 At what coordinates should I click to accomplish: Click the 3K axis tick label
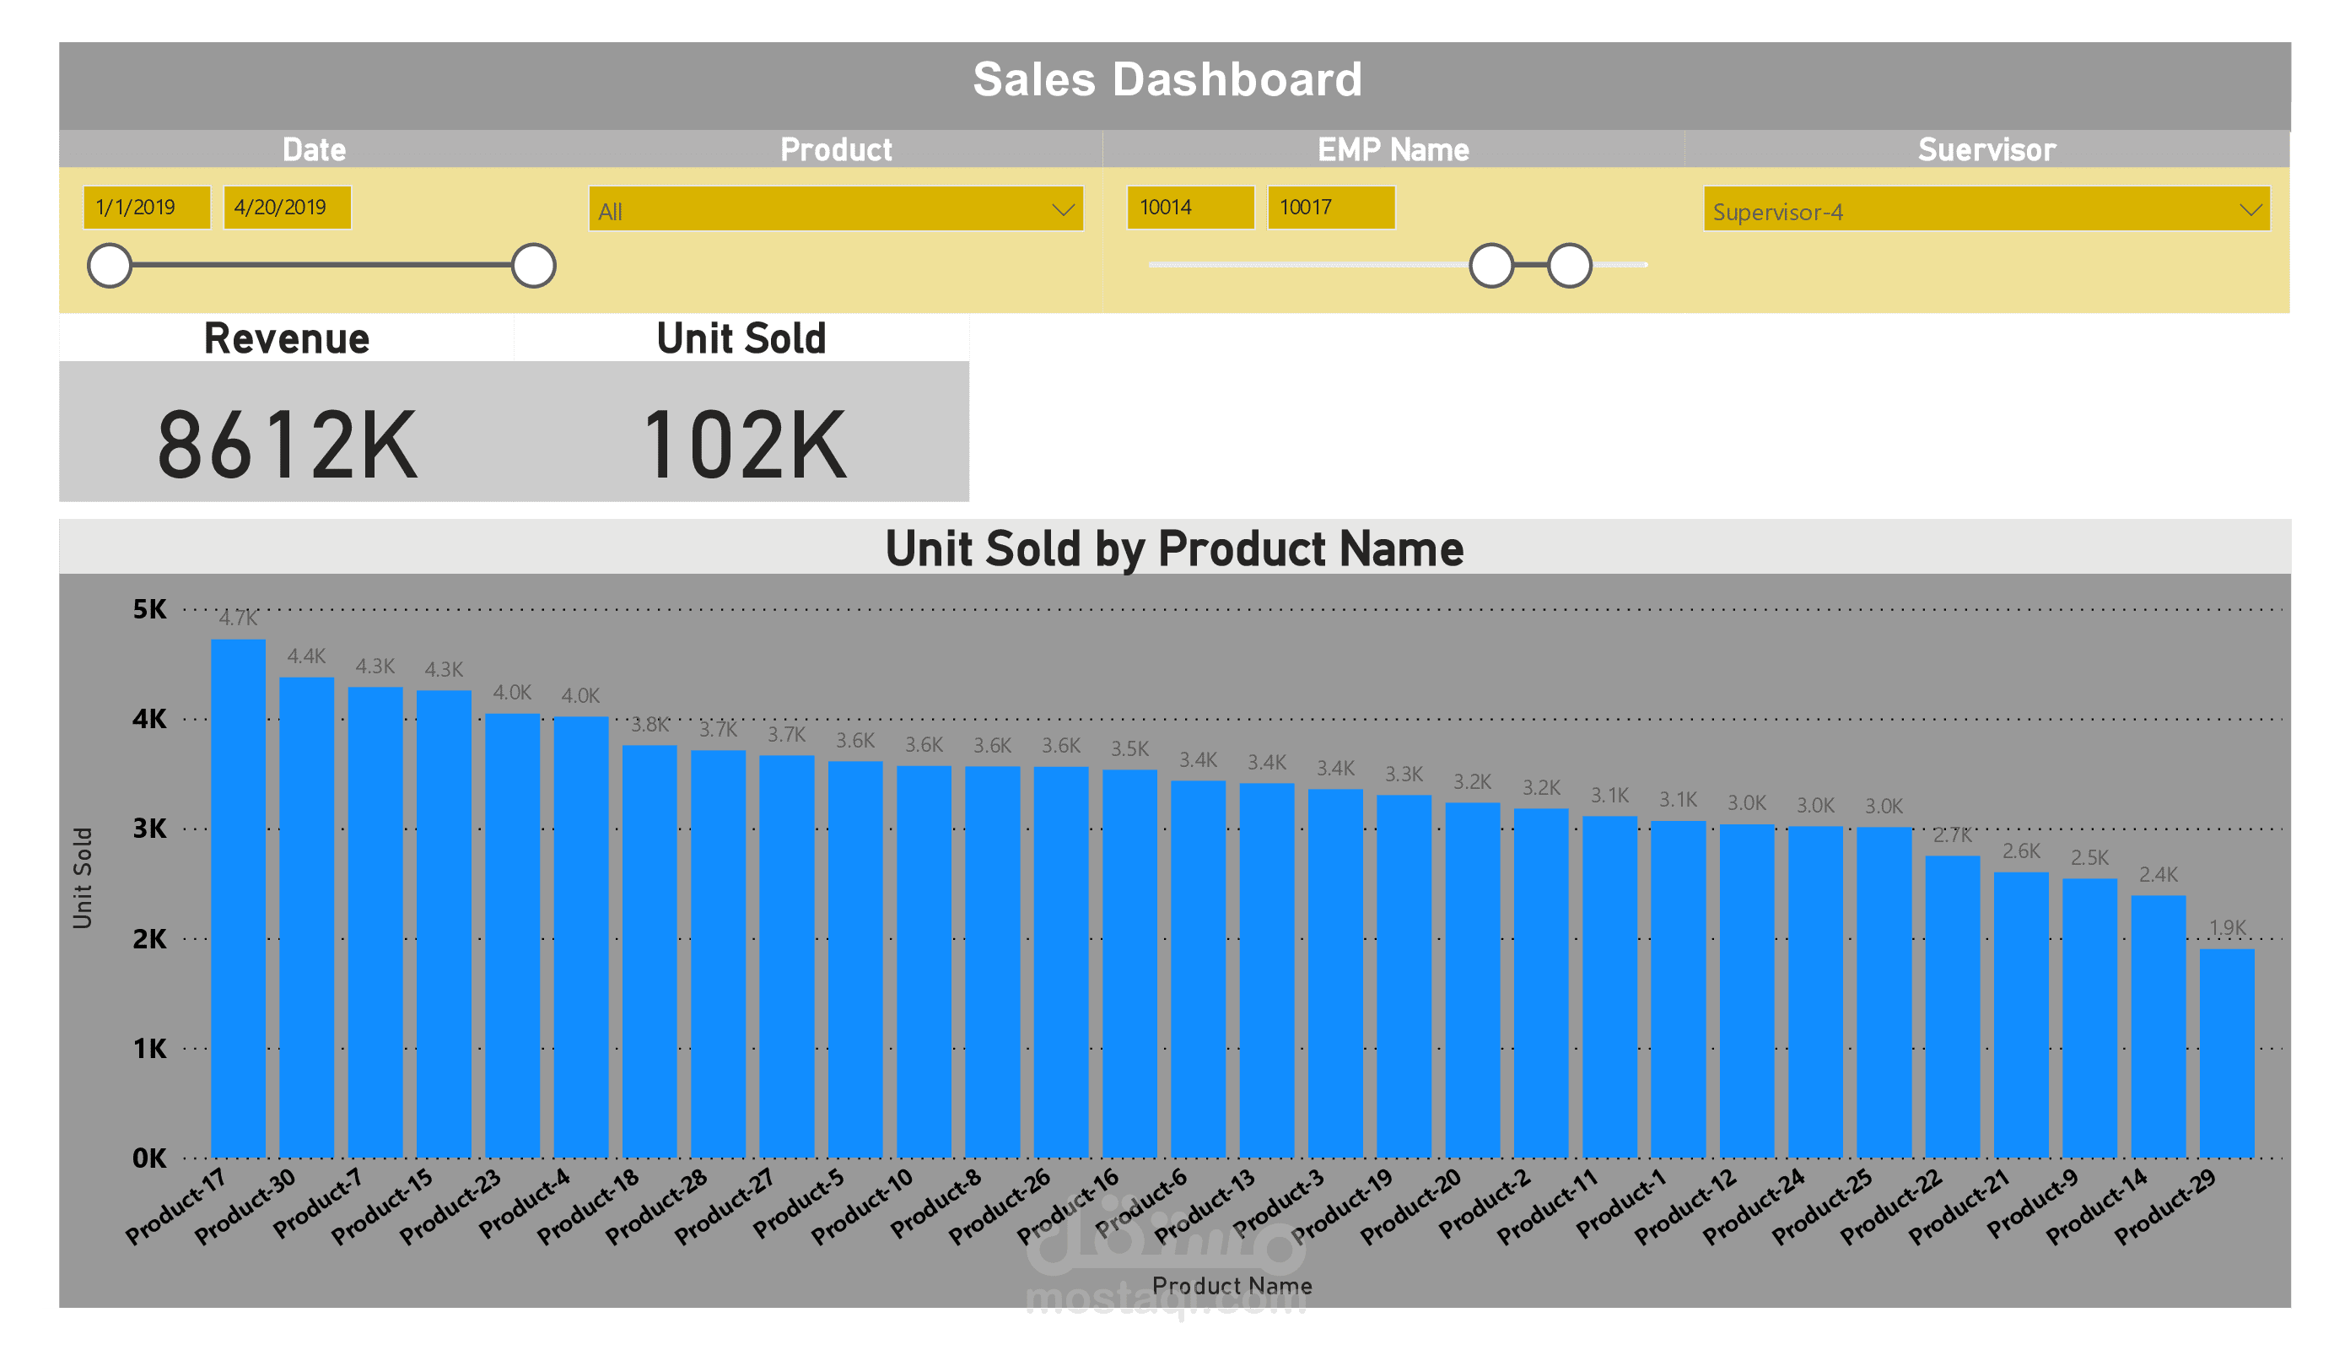tap(149, 829)
